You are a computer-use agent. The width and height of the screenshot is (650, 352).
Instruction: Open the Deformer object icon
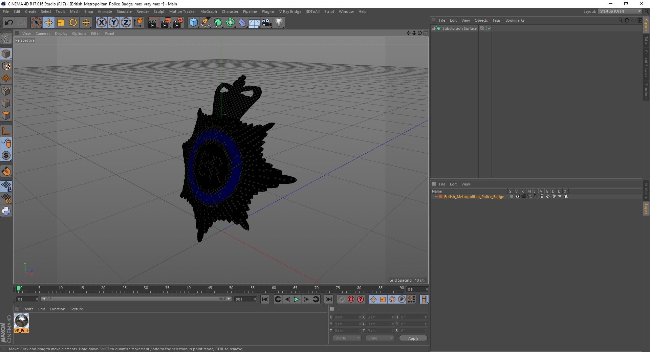(x=242, y=23)
